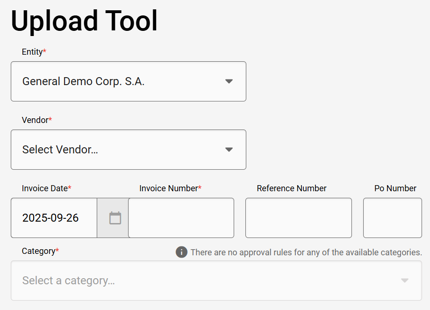Image resolution: width=430 pixels, height=310 pixels.
Task: Click the Reference Number label
Action: (292, 188)
